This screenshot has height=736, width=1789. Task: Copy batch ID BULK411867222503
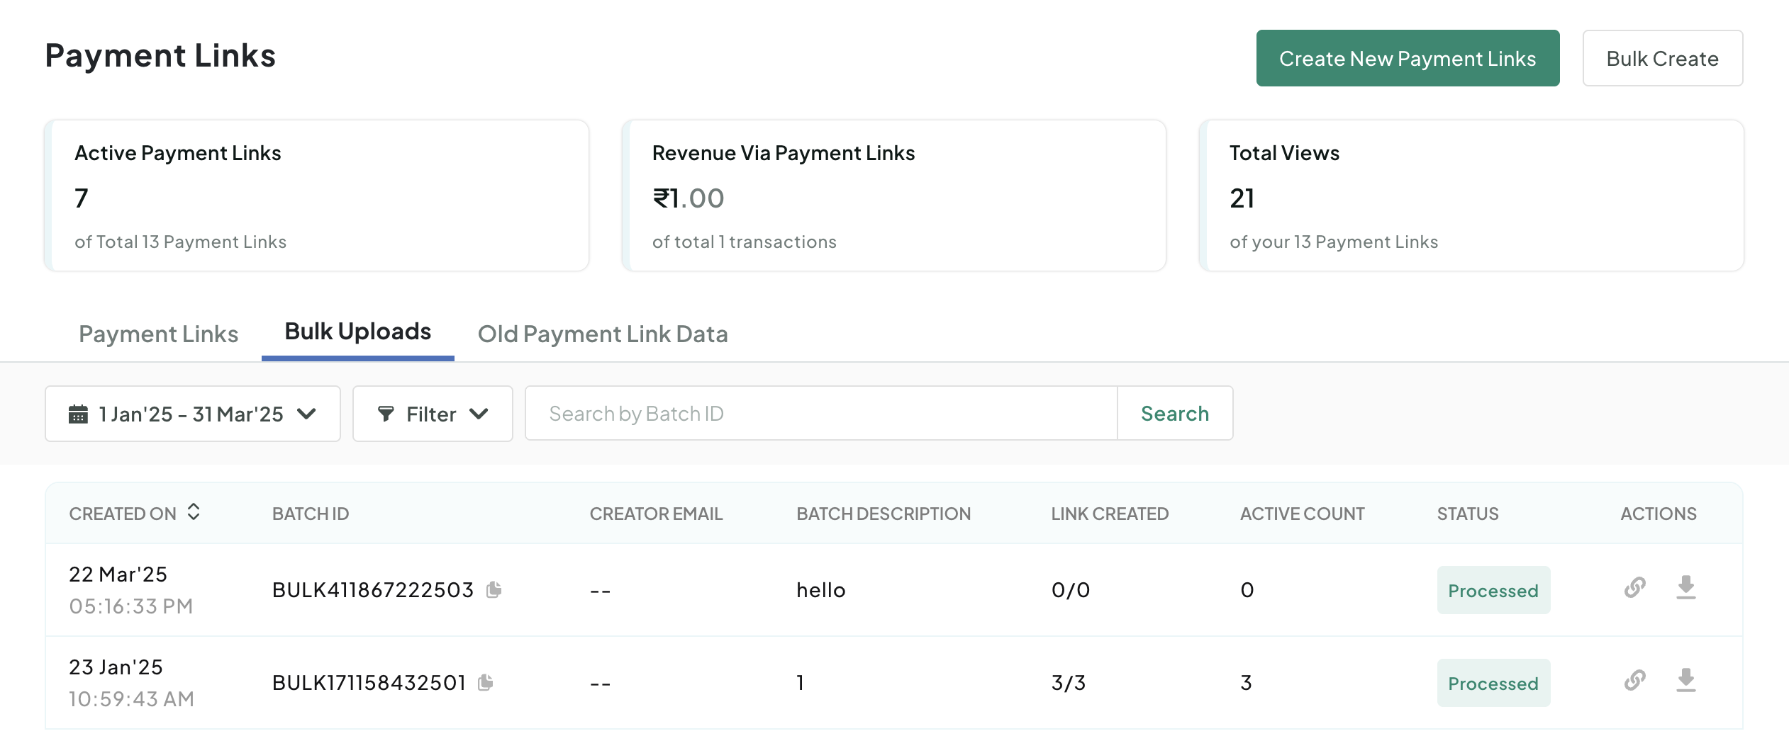[494, 589]
